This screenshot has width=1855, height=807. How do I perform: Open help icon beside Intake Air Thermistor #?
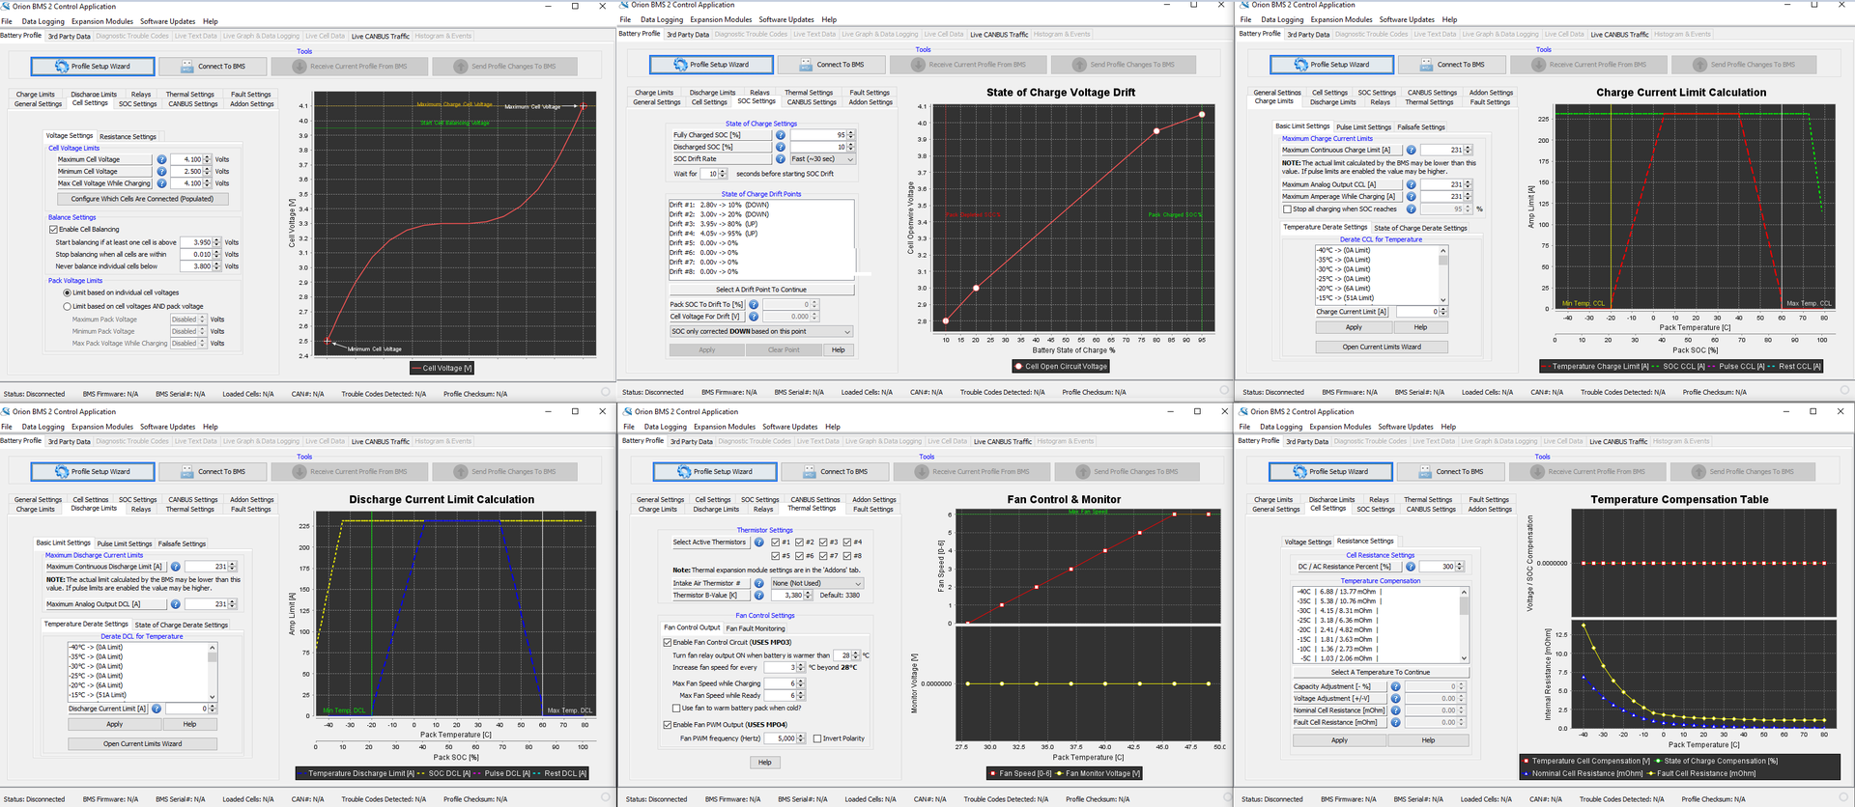click(759, 583)
